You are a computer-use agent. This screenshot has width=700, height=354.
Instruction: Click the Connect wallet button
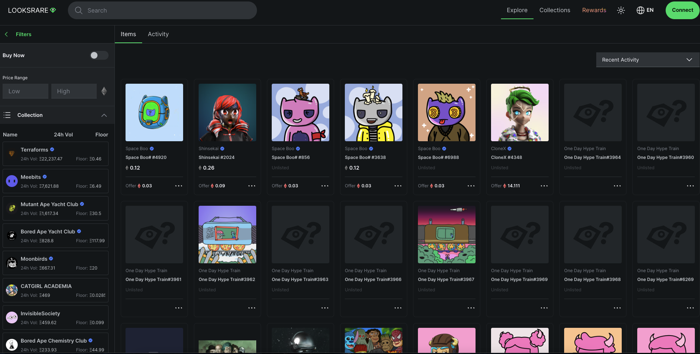click(682, 10)
